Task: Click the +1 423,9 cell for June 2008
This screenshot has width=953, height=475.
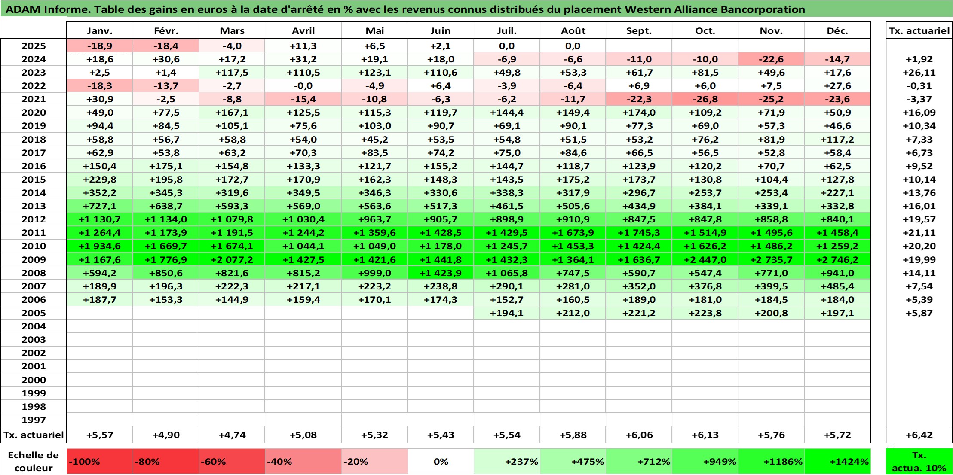Action: [x=441, y=273]
